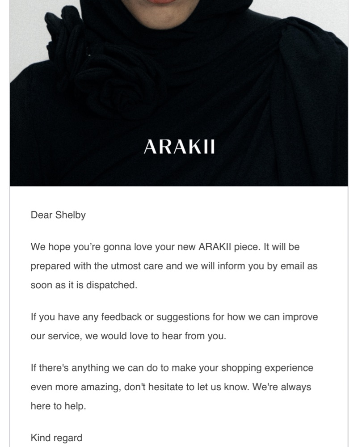Click the "Dear Shelby" greeting
Screen dimensions: 358x447
(x=58, y=215)
